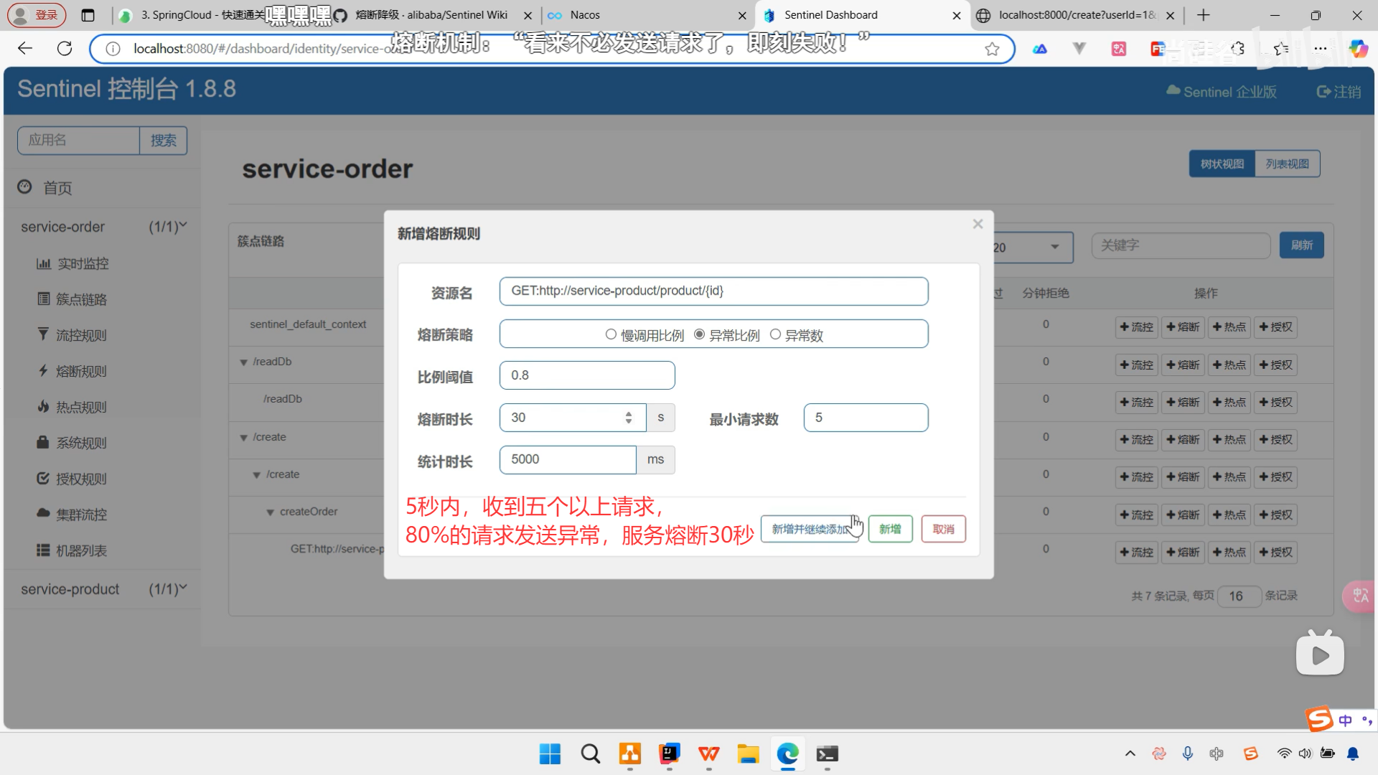Click the 机器列表 list icon

(x=43, y=550)
